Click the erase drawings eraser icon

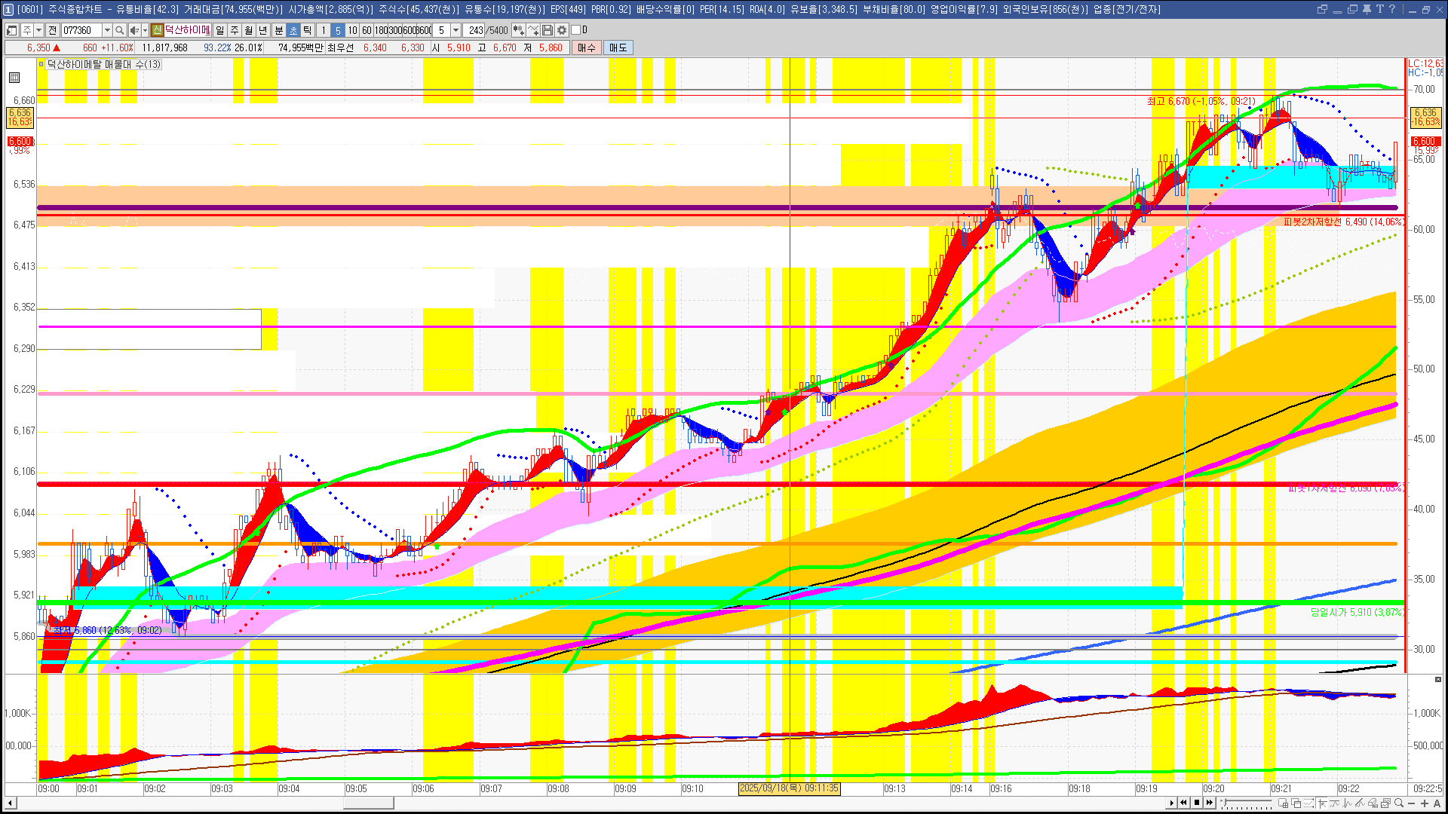tap(1373, 803)
